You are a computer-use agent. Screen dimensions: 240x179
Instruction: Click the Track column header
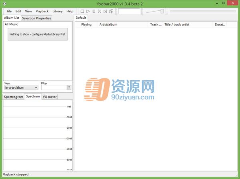coord(156,24)
